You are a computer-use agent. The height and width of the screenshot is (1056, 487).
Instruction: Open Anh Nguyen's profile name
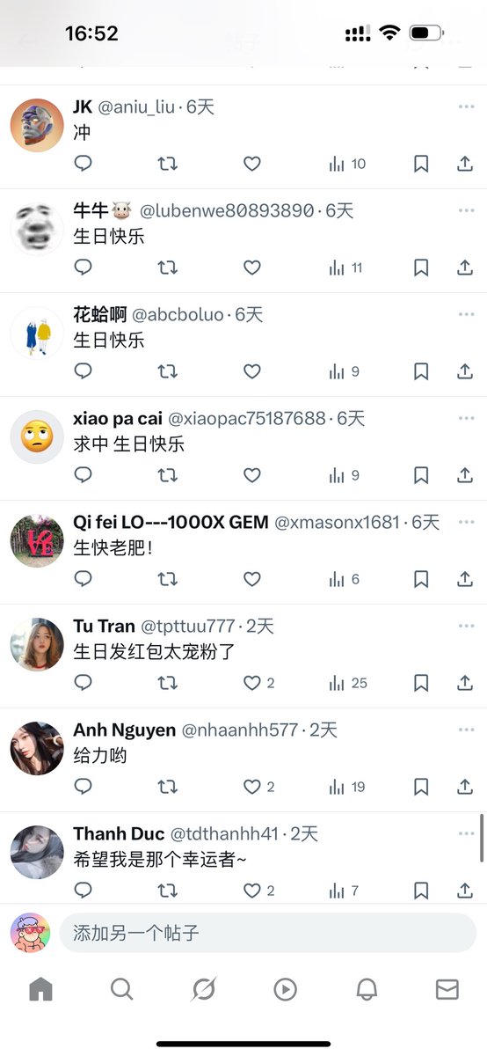124,730
